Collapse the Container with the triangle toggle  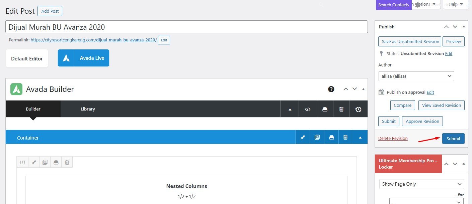tap(360, 137)
